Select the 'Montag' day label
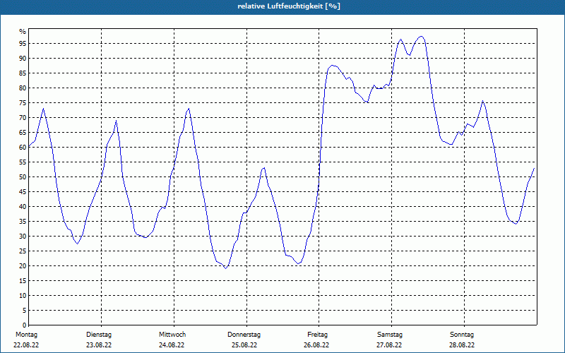 [26, 335]
